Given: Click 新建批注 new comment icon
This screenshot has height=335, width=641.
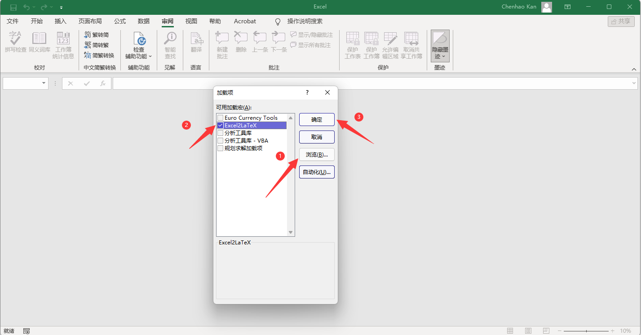Looking at the screenshot, I should coord(222,45).
